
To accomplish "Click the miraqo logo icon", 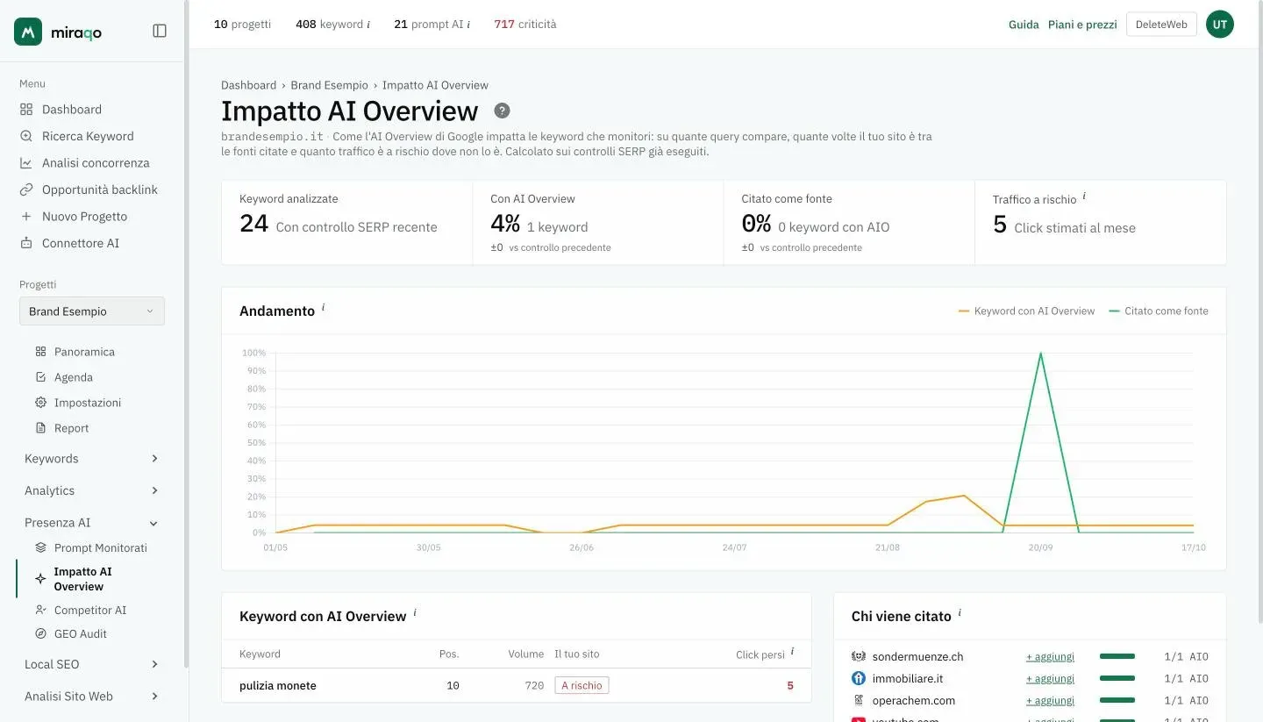I will tap(28, 32).
